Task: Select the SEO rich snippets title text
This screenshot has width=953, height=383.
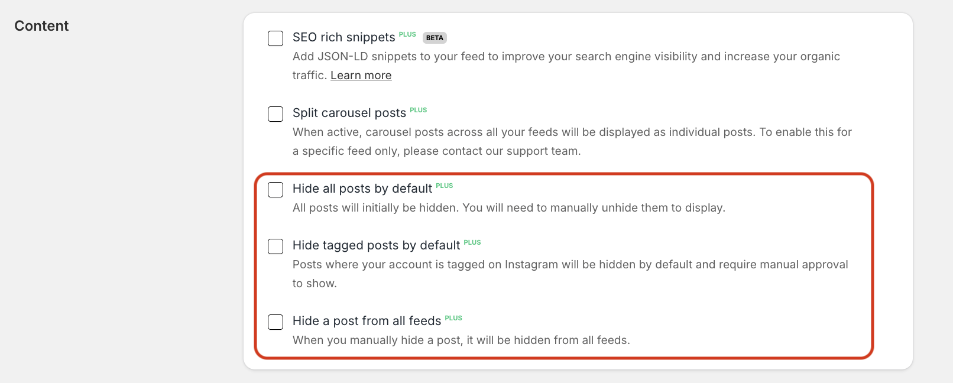Action: click(344, 37)
